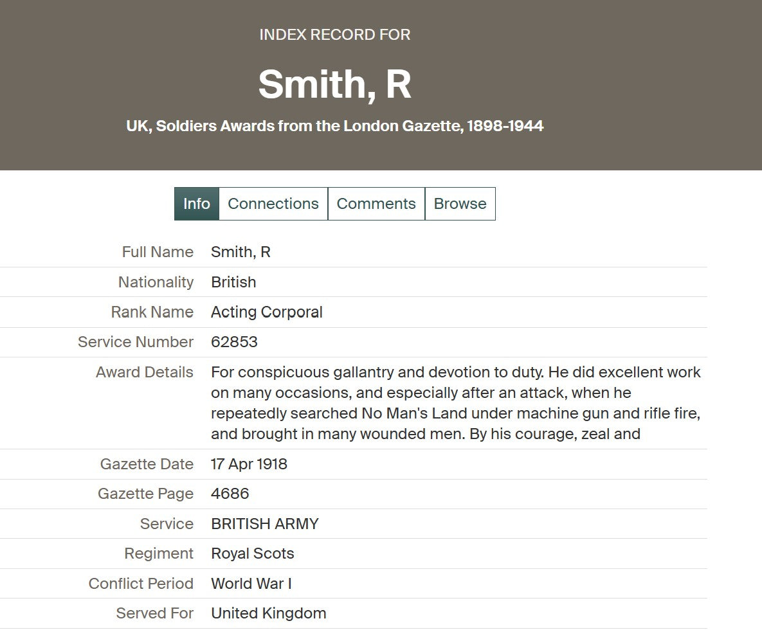Click the Gazette Date value 17 Apr 1918
The image size is (762, 630).
pos(249,464)
